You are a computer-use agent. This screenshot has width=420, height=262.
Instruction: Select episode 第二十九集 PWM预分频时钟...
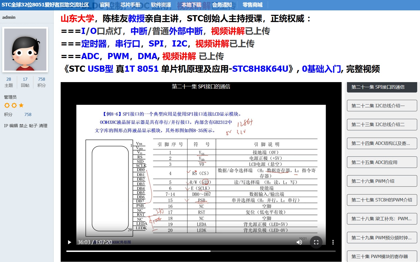pos(382,238)
